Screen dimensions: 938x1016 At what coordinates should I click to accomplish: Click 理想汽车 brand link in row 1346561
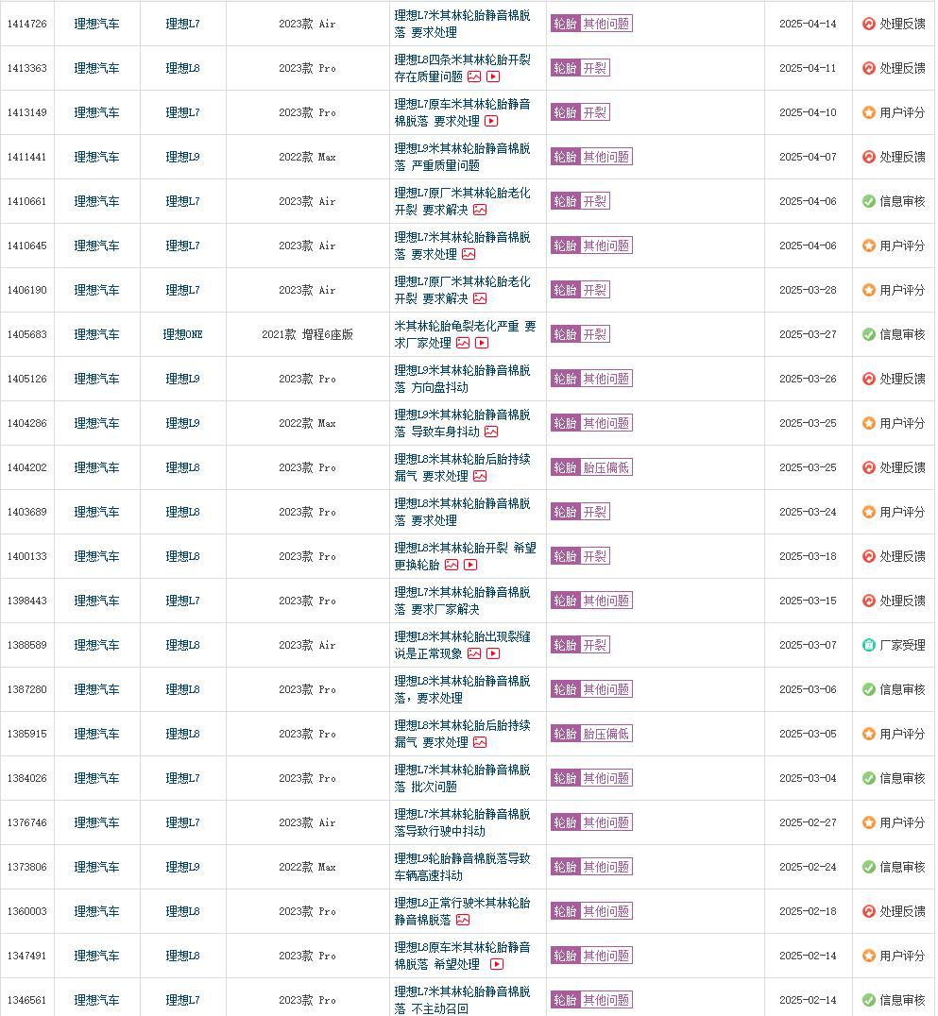point(96,1001)
